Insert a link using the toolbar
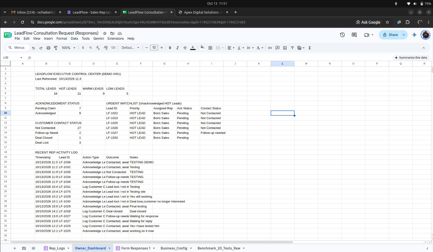The image size is (433, 252). 270,48
